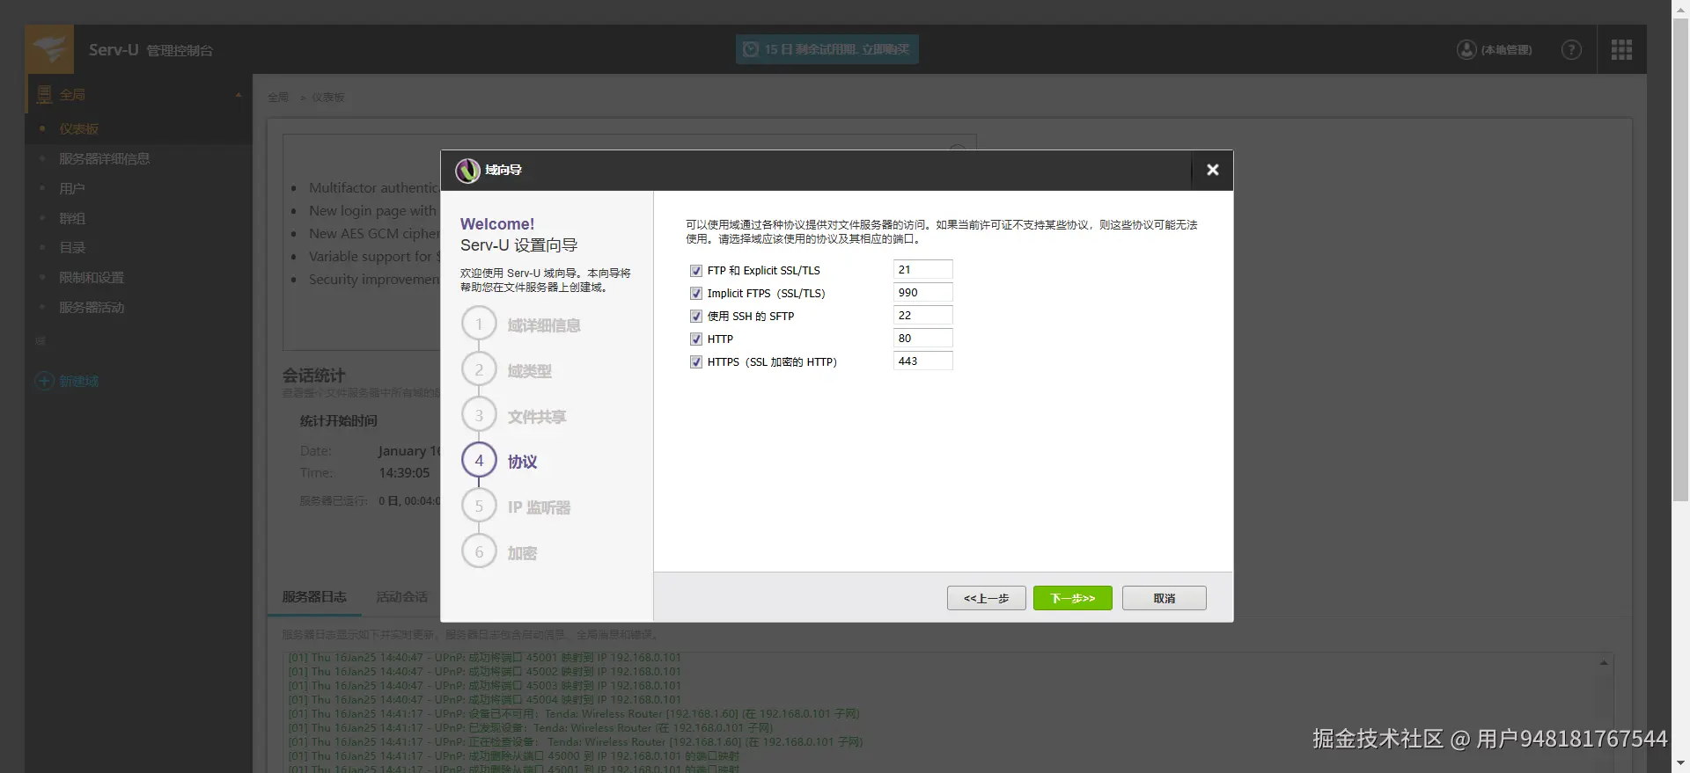Click the 文件共享 wizard step label
Image resolution: width=1690 pixels, height=773 pixels.
pyautogui.click(x=536, y=417)
